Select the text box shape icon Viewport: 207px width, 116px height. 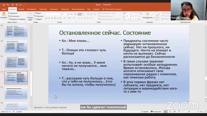(x=125, y=13)
